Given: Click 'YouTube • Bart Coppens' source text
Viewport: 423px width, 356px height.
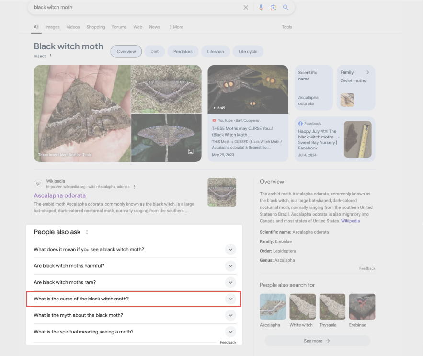Looking at the screenshot, I should point(238,120).
